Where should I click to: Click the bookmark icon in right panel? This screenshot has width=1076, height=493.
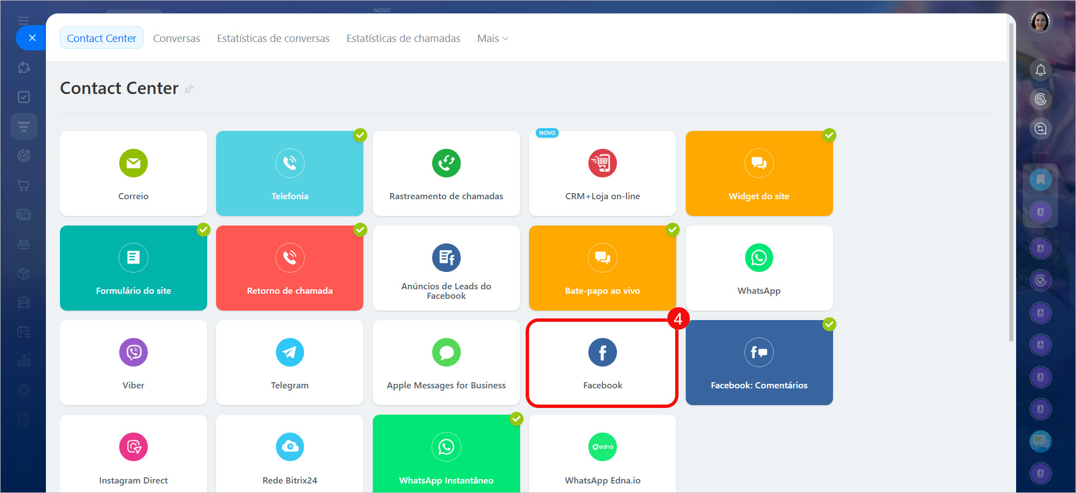coord(1040,180)
